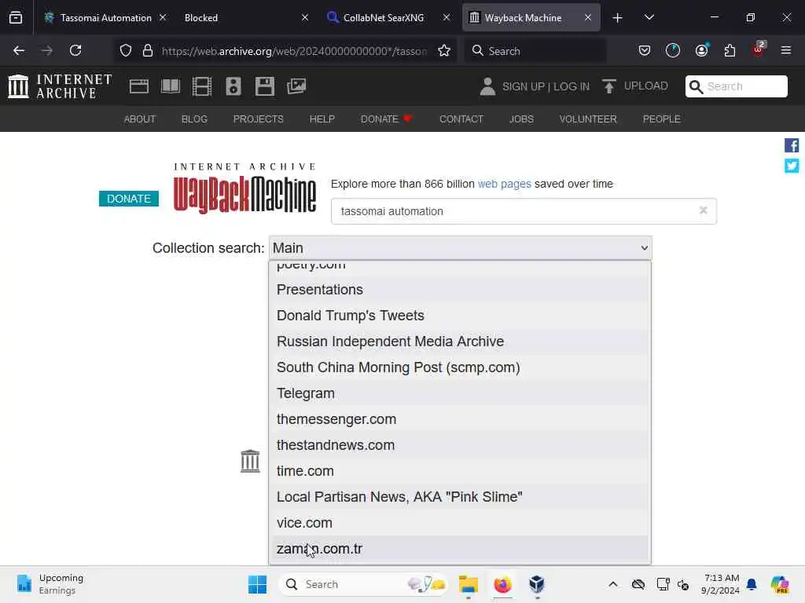Click the browser URL address bar
805x603 pixels.
pos(294,51)
